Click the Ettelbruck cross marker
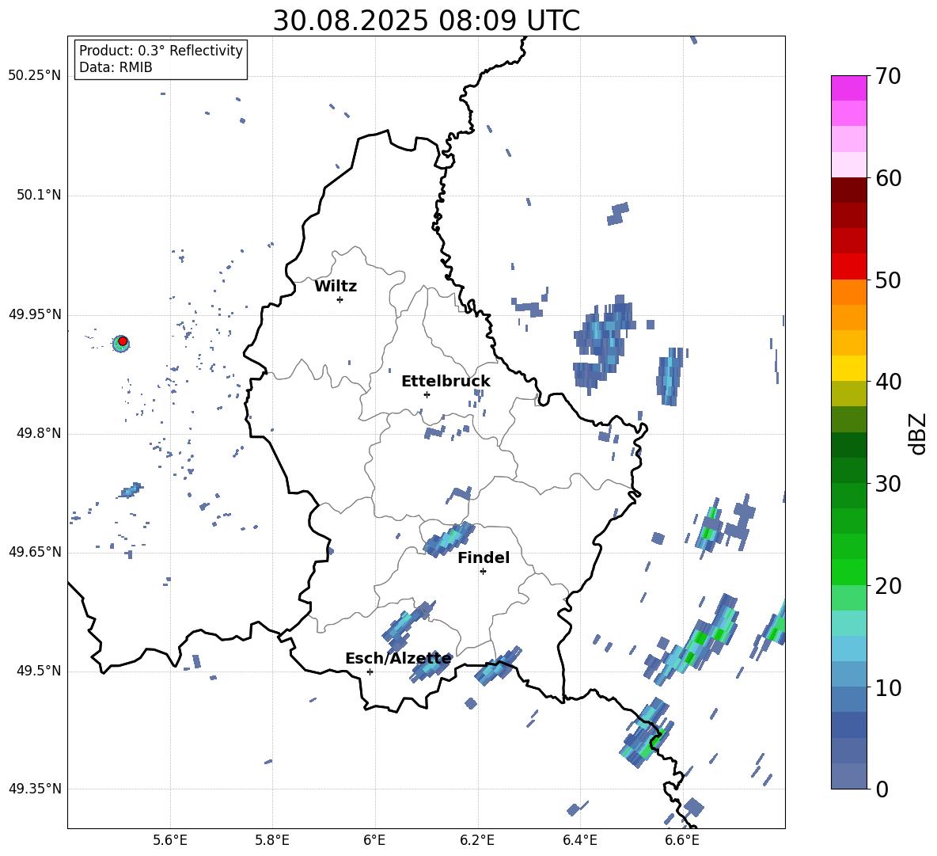This screenshot has height=856, width=937. click(427, 394)
